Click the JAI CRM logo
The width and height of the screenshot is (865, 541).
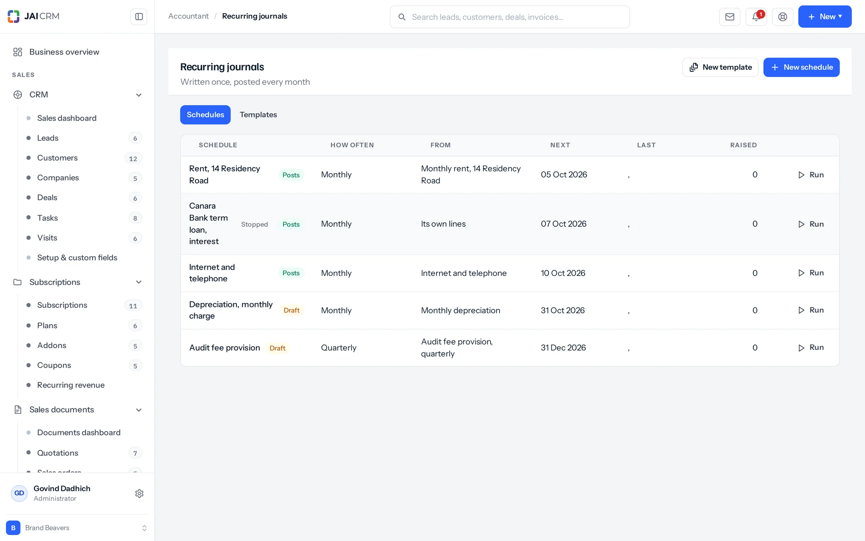click(x=33, y=16)
